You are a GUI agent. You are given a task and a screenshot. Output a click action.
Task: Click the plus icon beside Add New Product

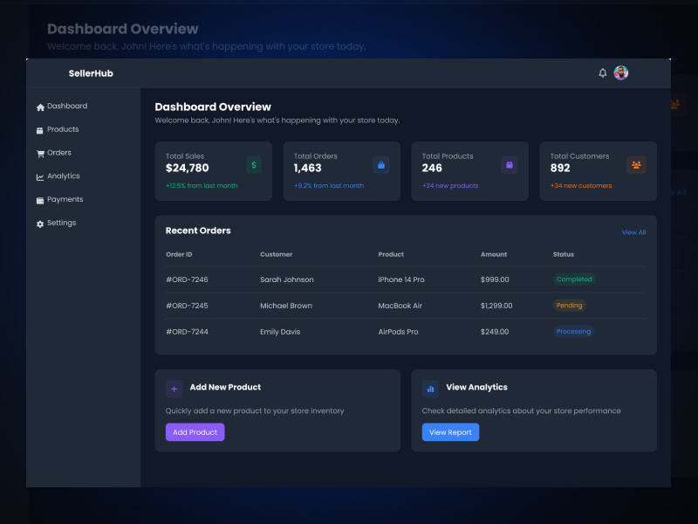tap(174, 389)
